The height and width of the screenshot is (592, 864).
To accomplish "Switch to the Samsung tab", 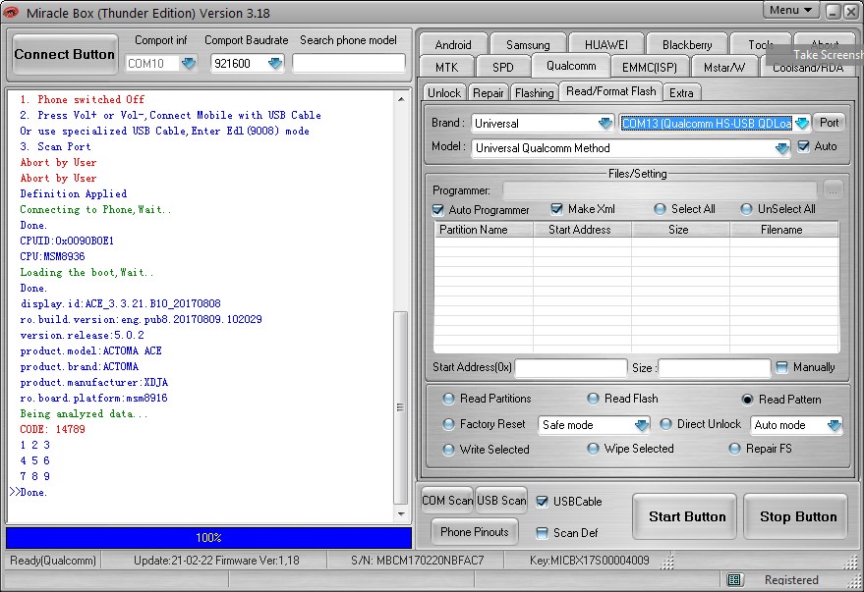I will pyautogui.click(x=528, y=44).
